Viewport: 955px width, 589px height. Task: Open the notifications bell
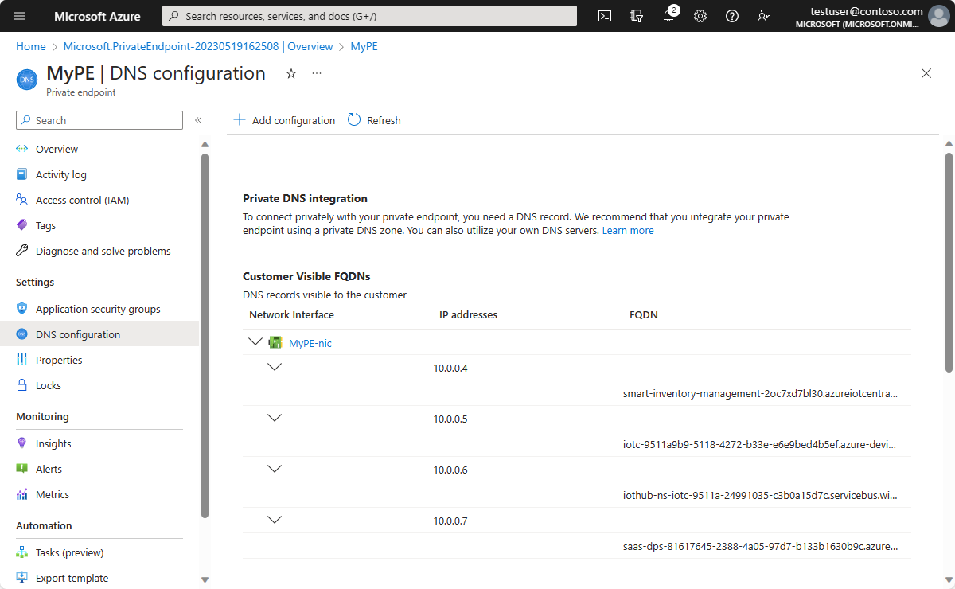[668, 15]
